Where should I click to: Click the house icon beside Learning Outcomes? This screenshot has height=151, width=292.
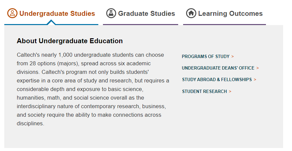pos(191,14)
